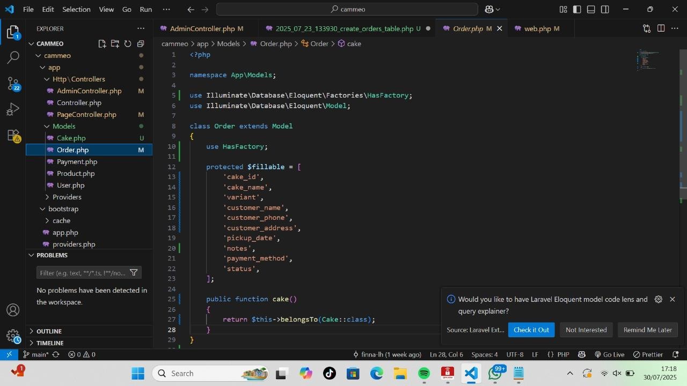The width and height of the screenshot is (687, 386).
Task: Refresh the Explorer file tree
Action: pos(128,44)
